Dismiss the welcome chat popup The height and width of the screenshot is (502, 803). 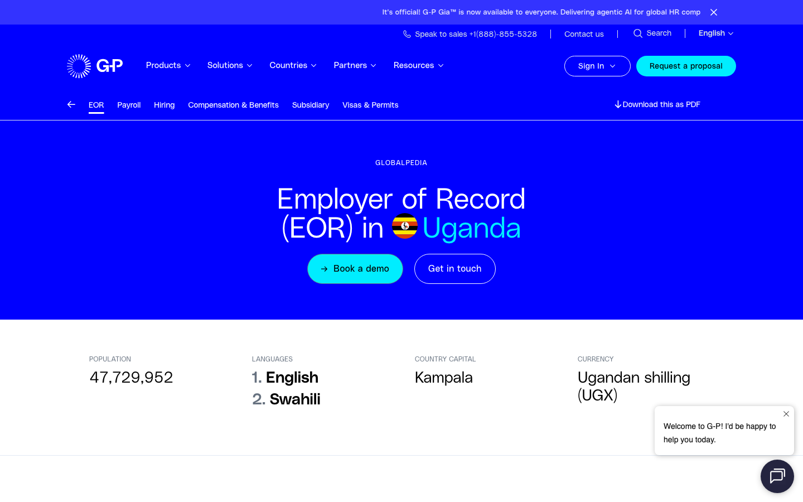click(x=786, y=414)
